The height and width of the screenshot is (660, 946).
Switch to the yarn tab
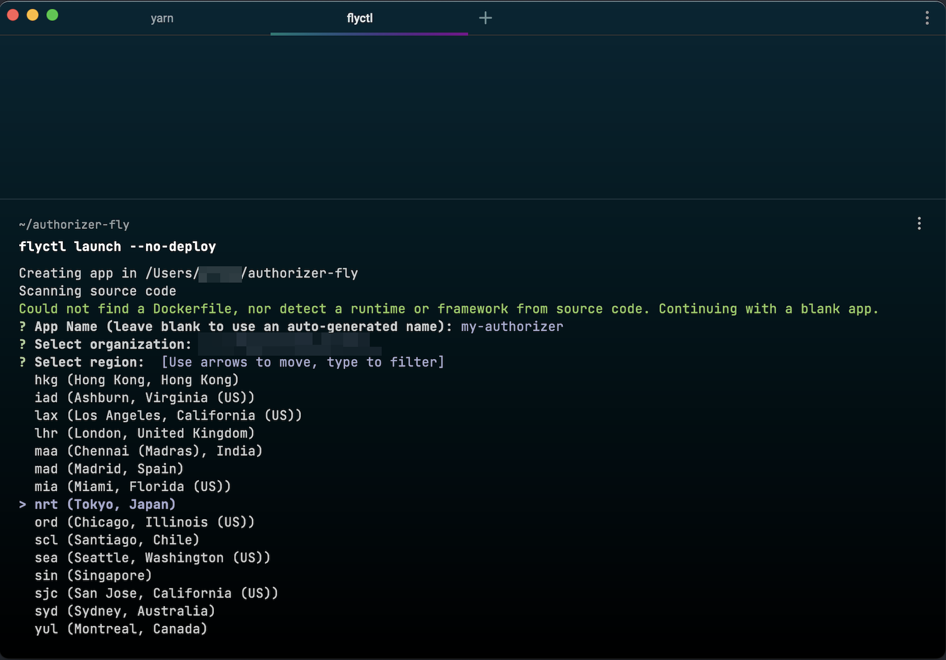162,18
